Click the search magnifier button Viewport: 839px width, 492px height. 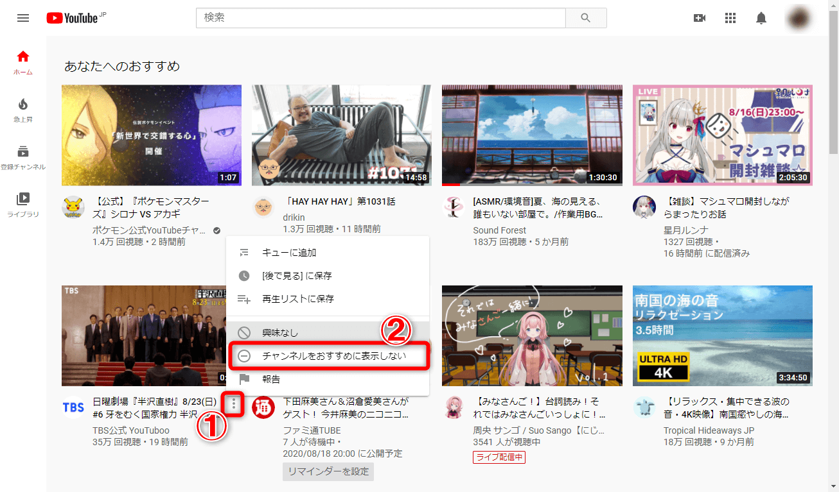585,18
